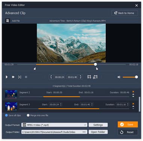The height and width of the screenshot is (141, 143).
Task: Move Segment 3 up
Action: pos(133,106)
